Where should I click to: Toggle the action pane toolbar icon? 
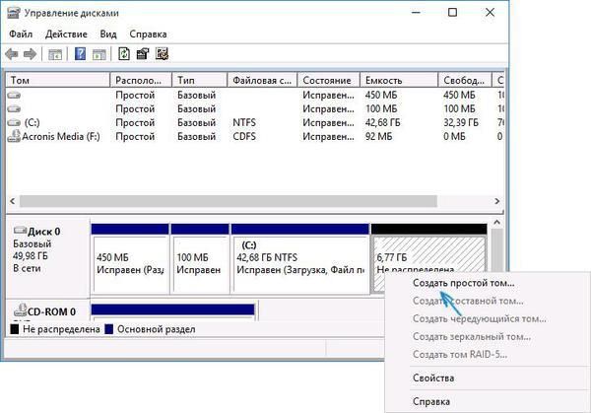[x=99, y=54]
